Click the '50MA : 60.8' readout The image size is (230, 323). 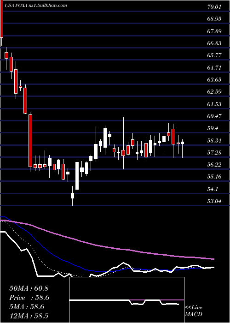(x=29, y=288)
